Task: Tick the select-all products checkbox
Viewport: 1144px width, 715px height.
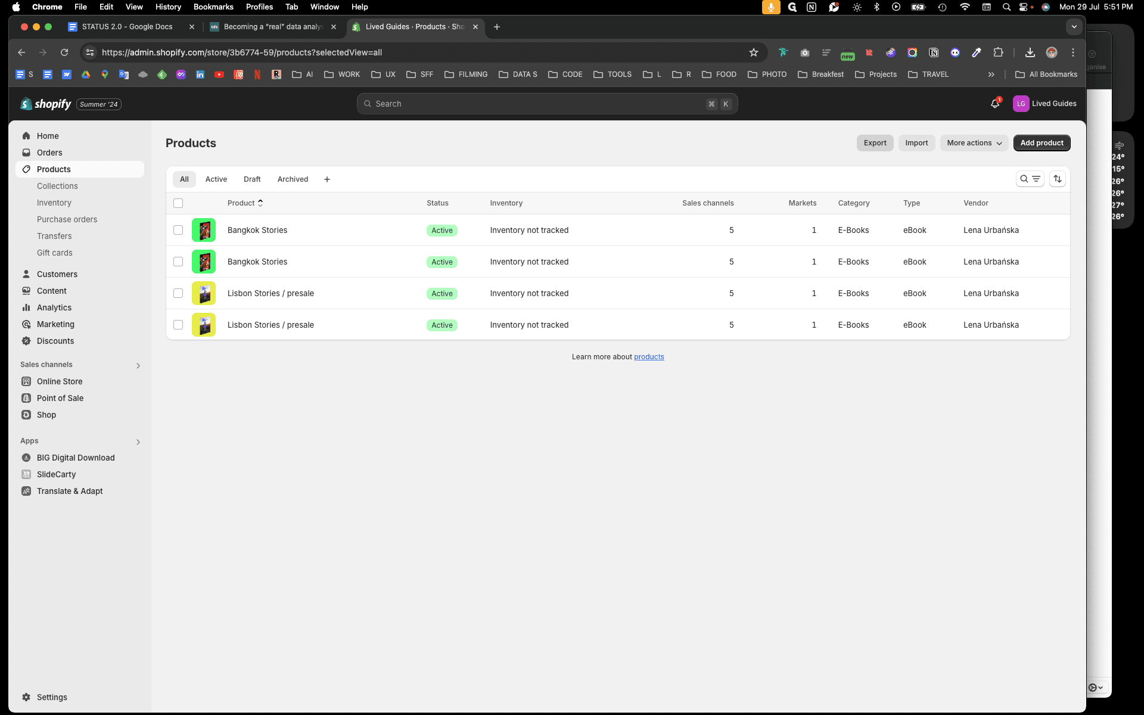Action: 178,203
